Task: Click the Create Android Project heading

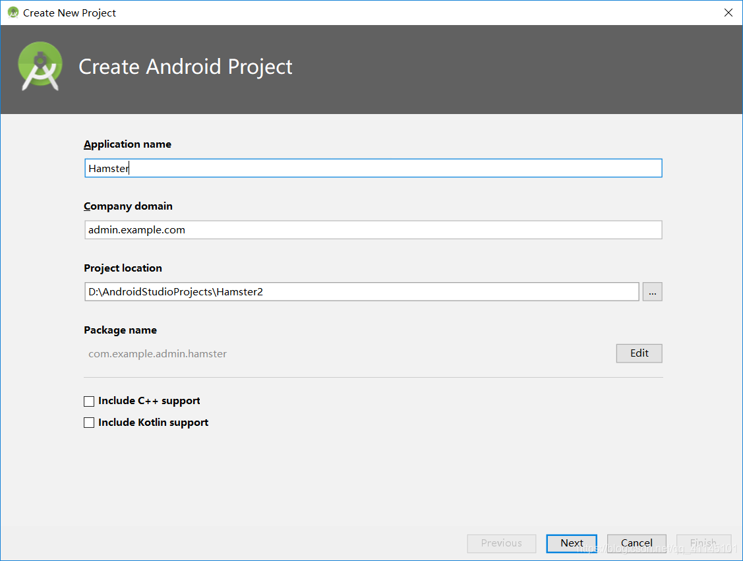Action: pos(185,67)
